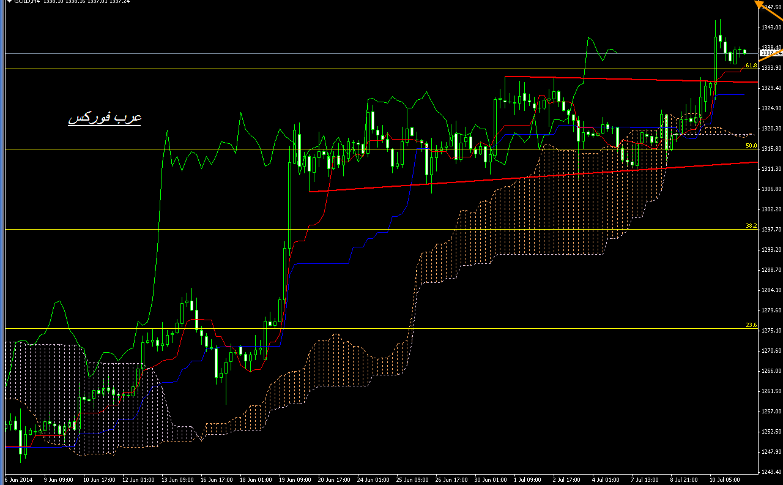
Task: Click the 1343.00 price scale value
Action: point(771,27)
